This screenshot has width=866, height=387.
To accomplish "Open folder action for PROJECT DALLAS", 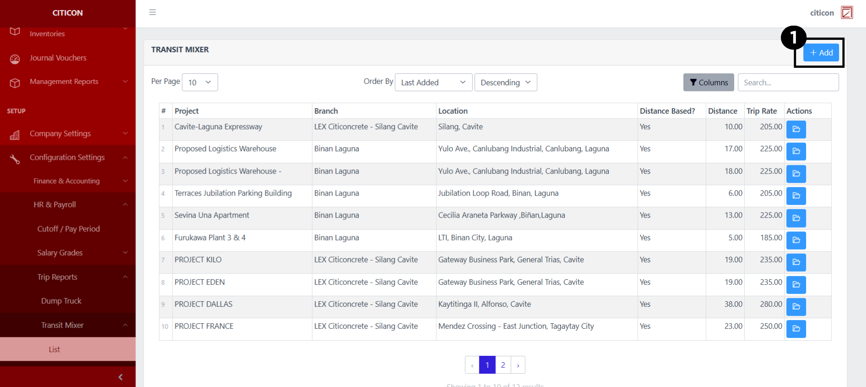I will [796, 306].
